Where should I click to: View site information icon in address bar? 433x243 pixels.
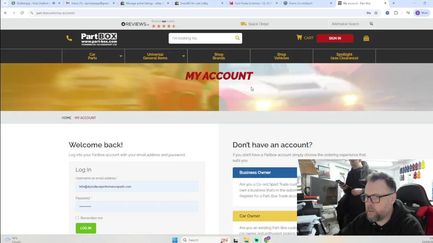31,13
